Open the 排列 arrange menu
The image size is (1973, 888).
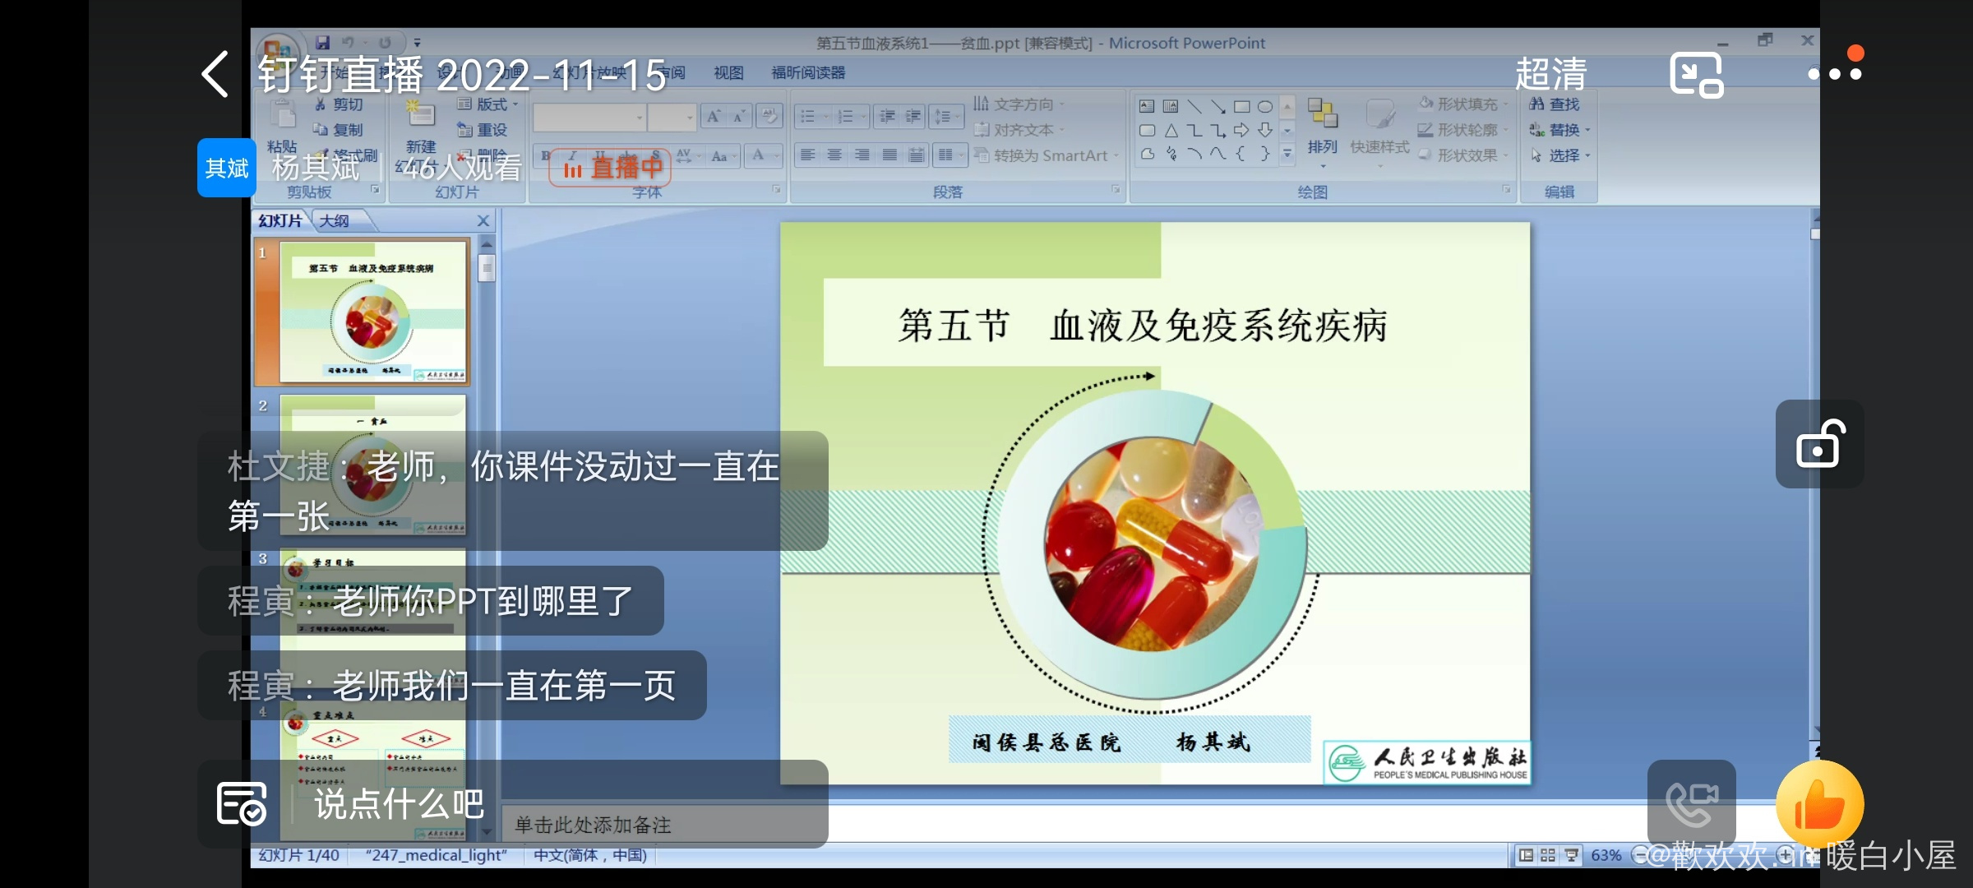tap(1323, 133)
